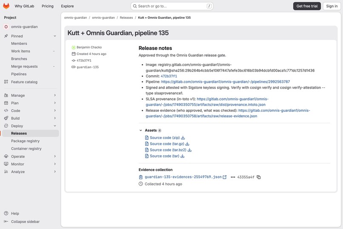343x229 pixels.
Task: Select Releases in sidebar
Action: tap(29, 133)
